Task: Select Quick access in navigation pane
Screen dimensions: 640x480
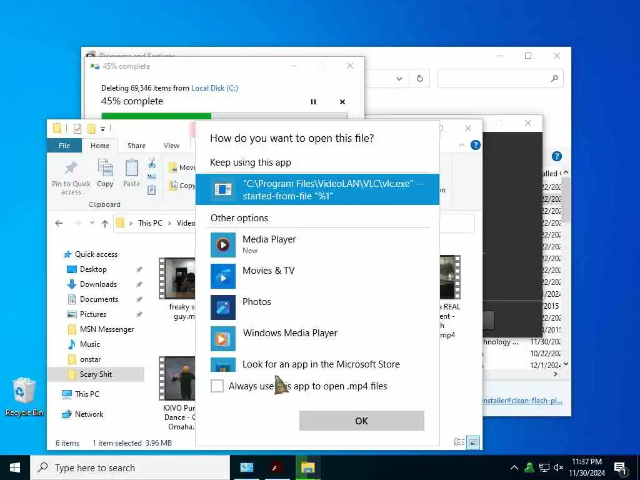Action: click(96, 254)
